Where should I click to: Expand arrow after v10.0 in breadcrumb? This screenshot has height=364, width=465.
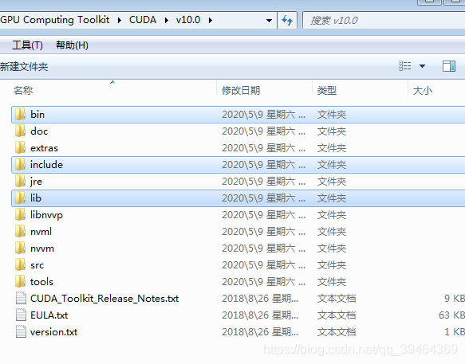(x=211, y=20)
